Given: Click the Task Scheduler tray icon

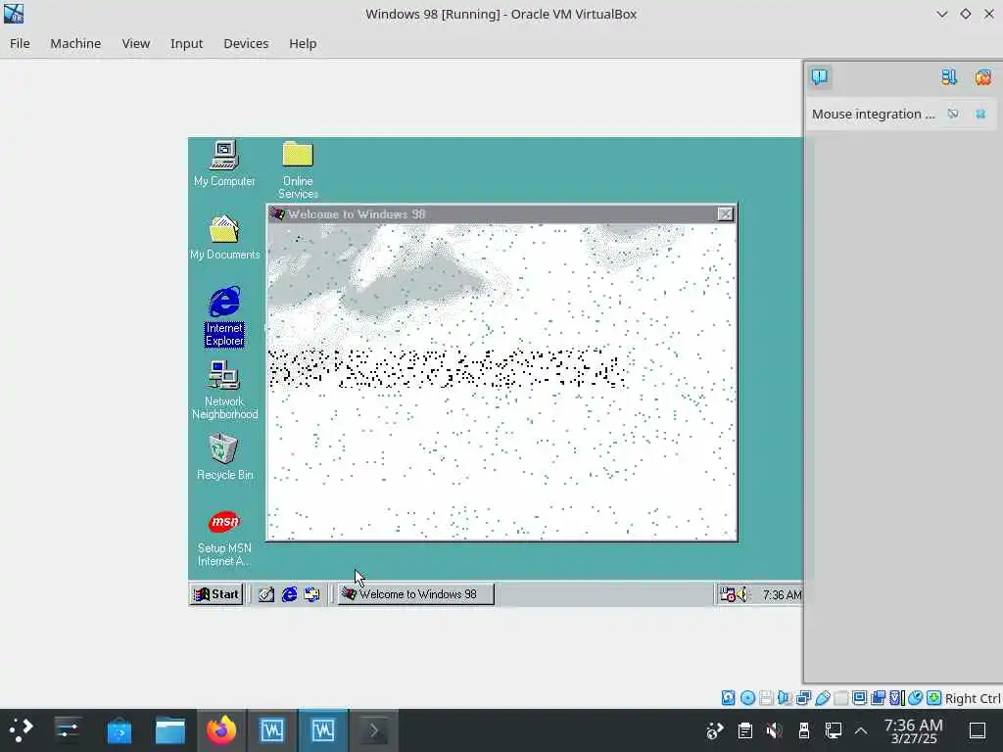Looking at the screenshot, I should pos(728,594).
